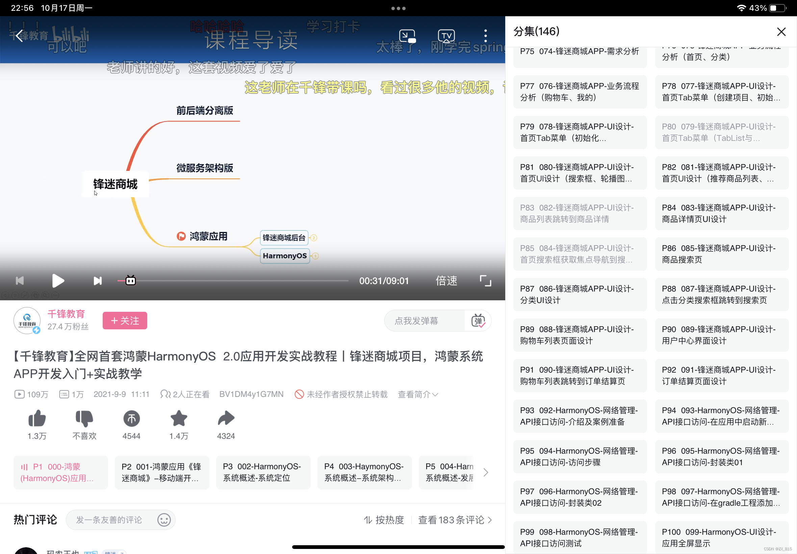Open episode P78 077 首页Tab菜单创建项目
Screen dimensions: 797x554
[722, 92]
